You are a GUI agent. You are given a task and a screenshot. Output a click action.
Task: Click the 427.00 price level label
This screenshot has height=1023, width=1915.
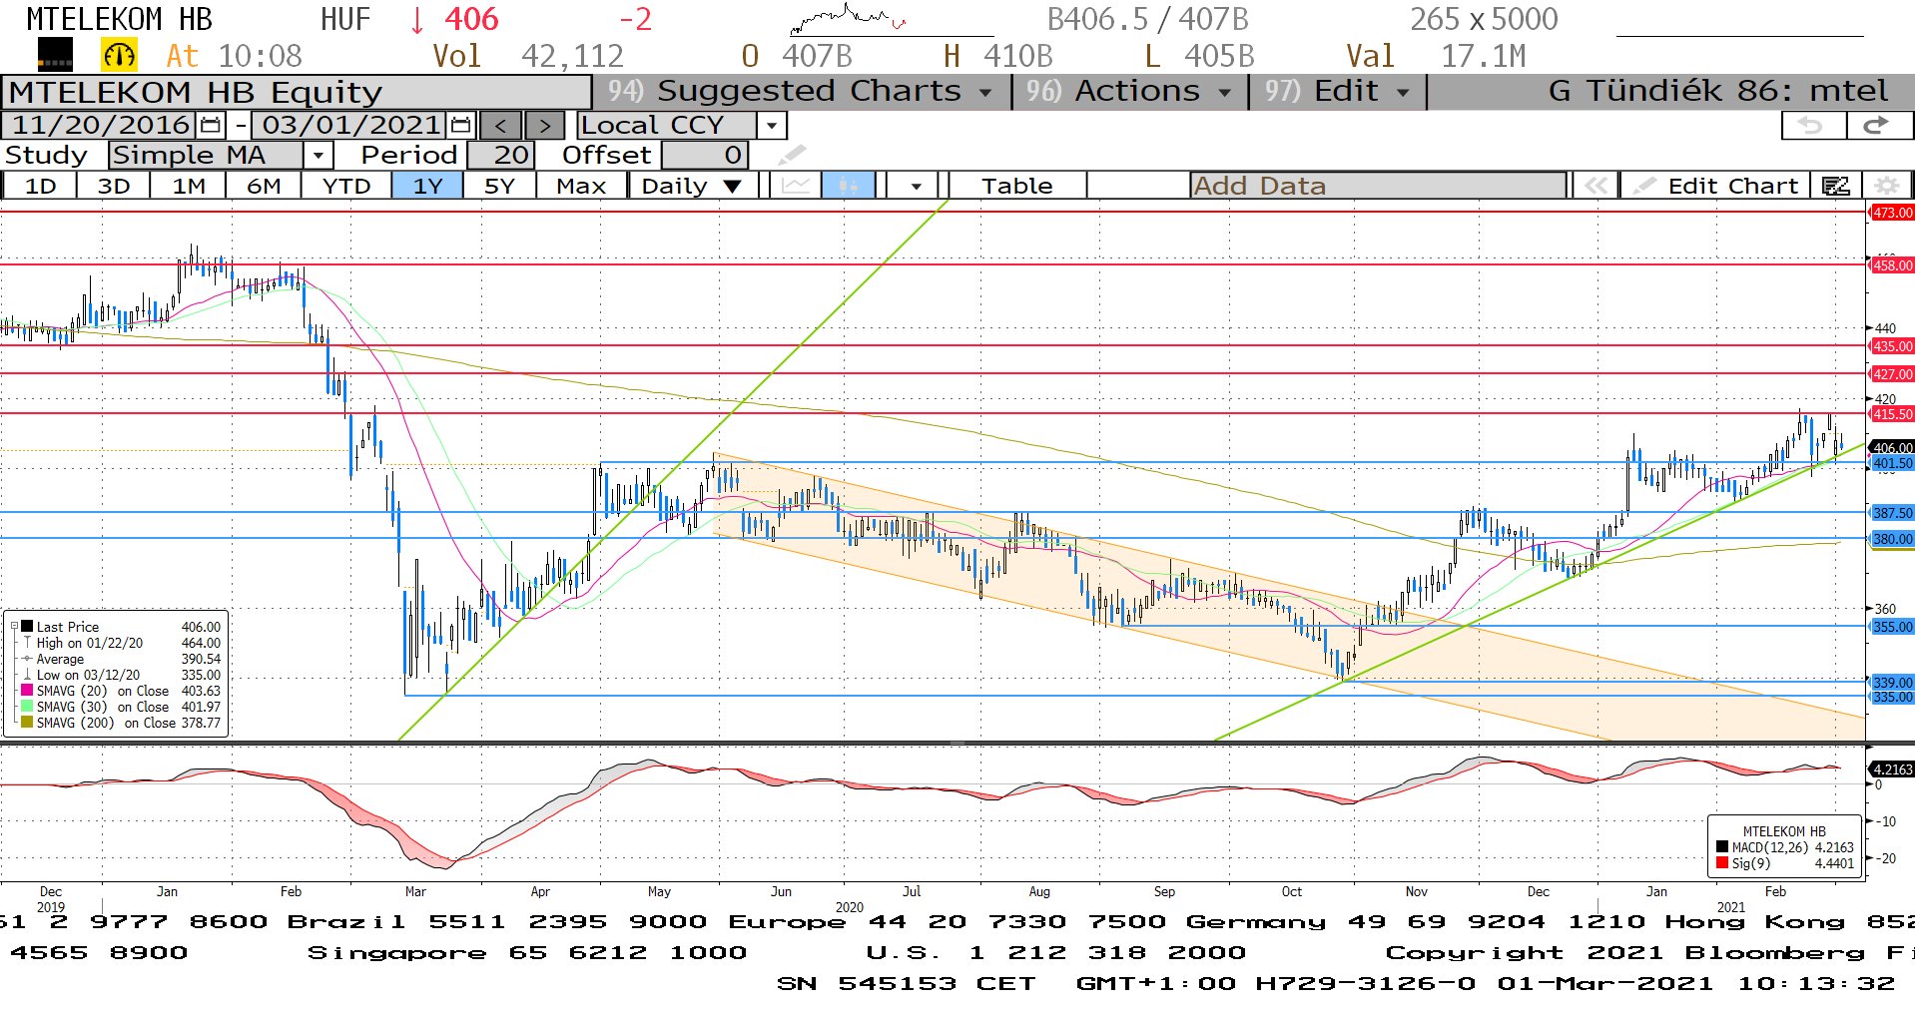1891,374
